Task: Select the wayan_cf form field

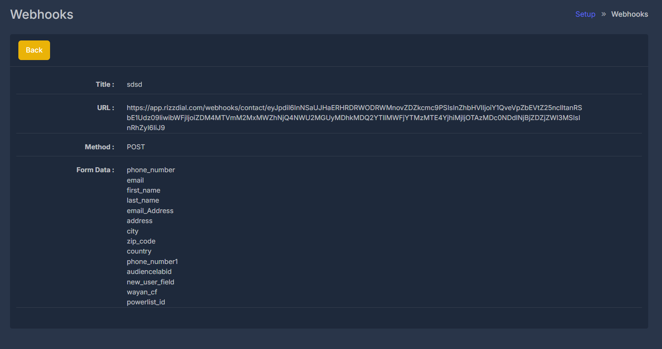Action: pyautogui.click(x=142, y=292)
